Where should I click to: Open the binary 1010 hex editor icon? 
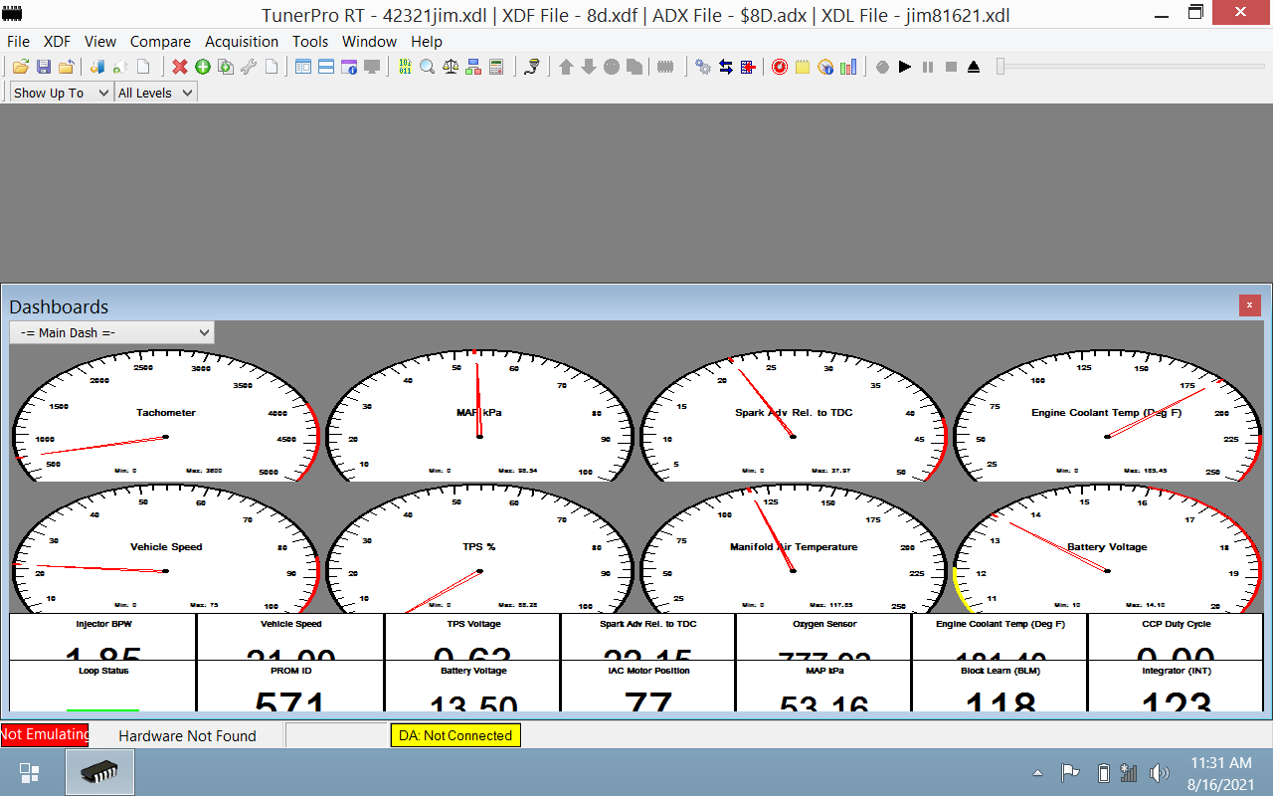(405, 67)
